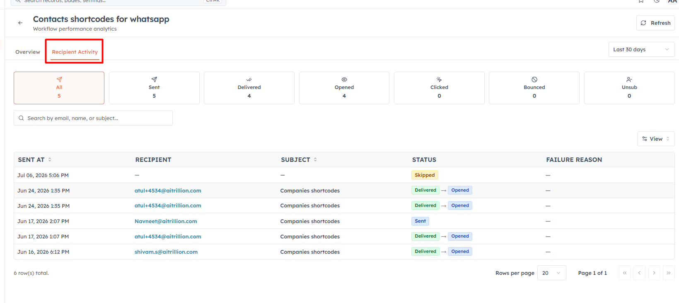Click the Jun 17, 2026 2:07 PM cell

43,221
